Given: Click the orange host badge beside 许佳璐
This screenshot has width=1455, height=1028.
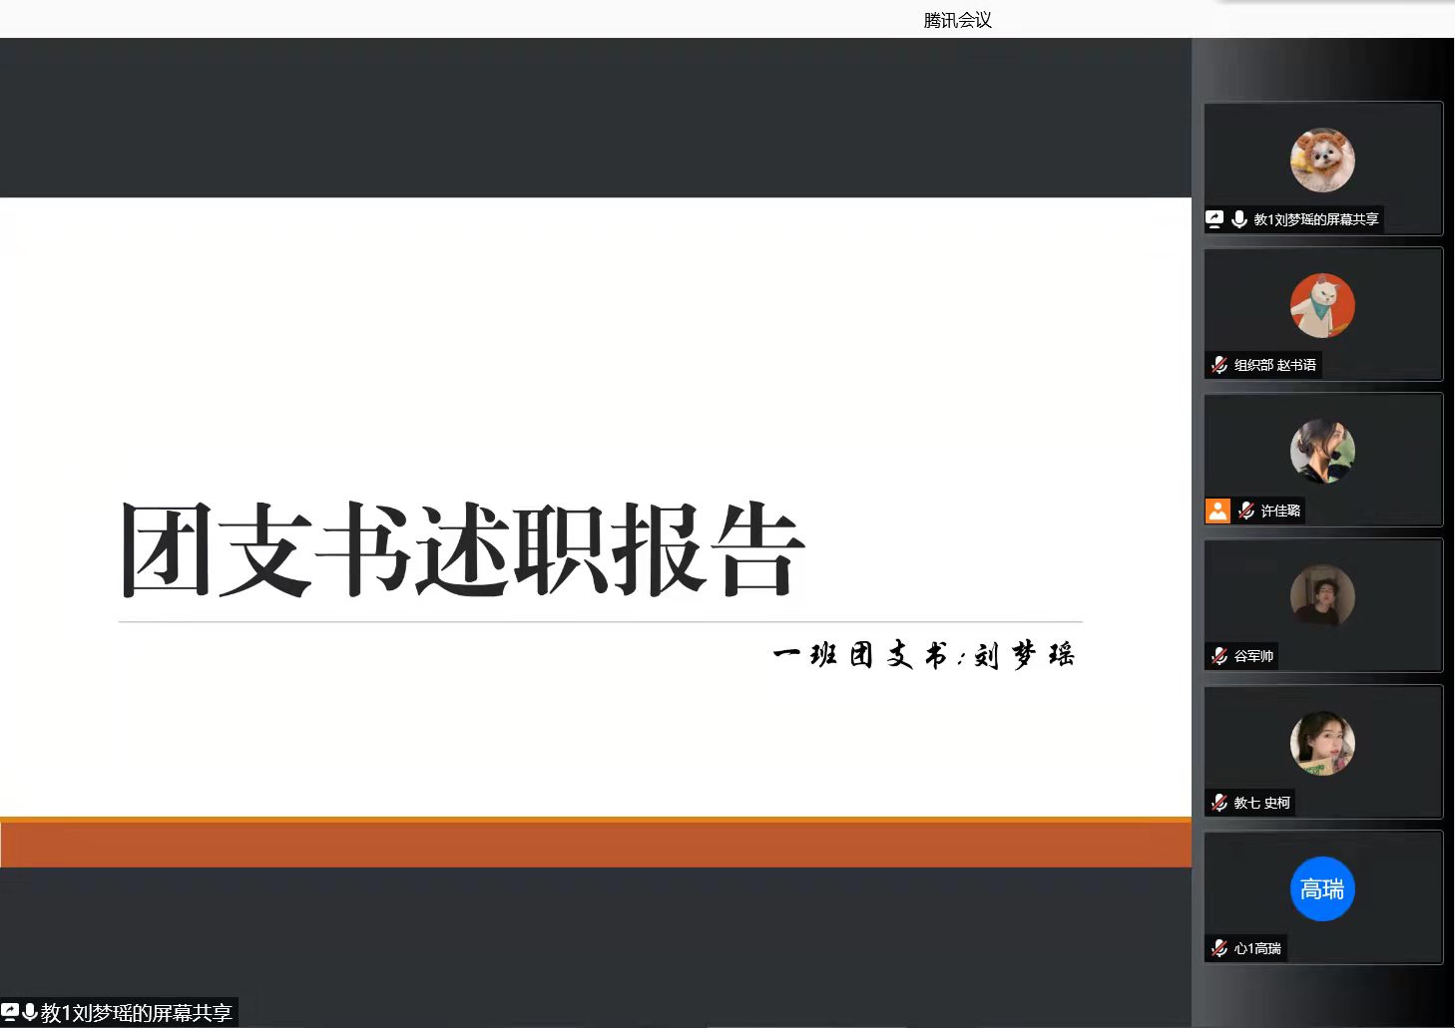Looking at the screenshot, I should (1217, 511).
